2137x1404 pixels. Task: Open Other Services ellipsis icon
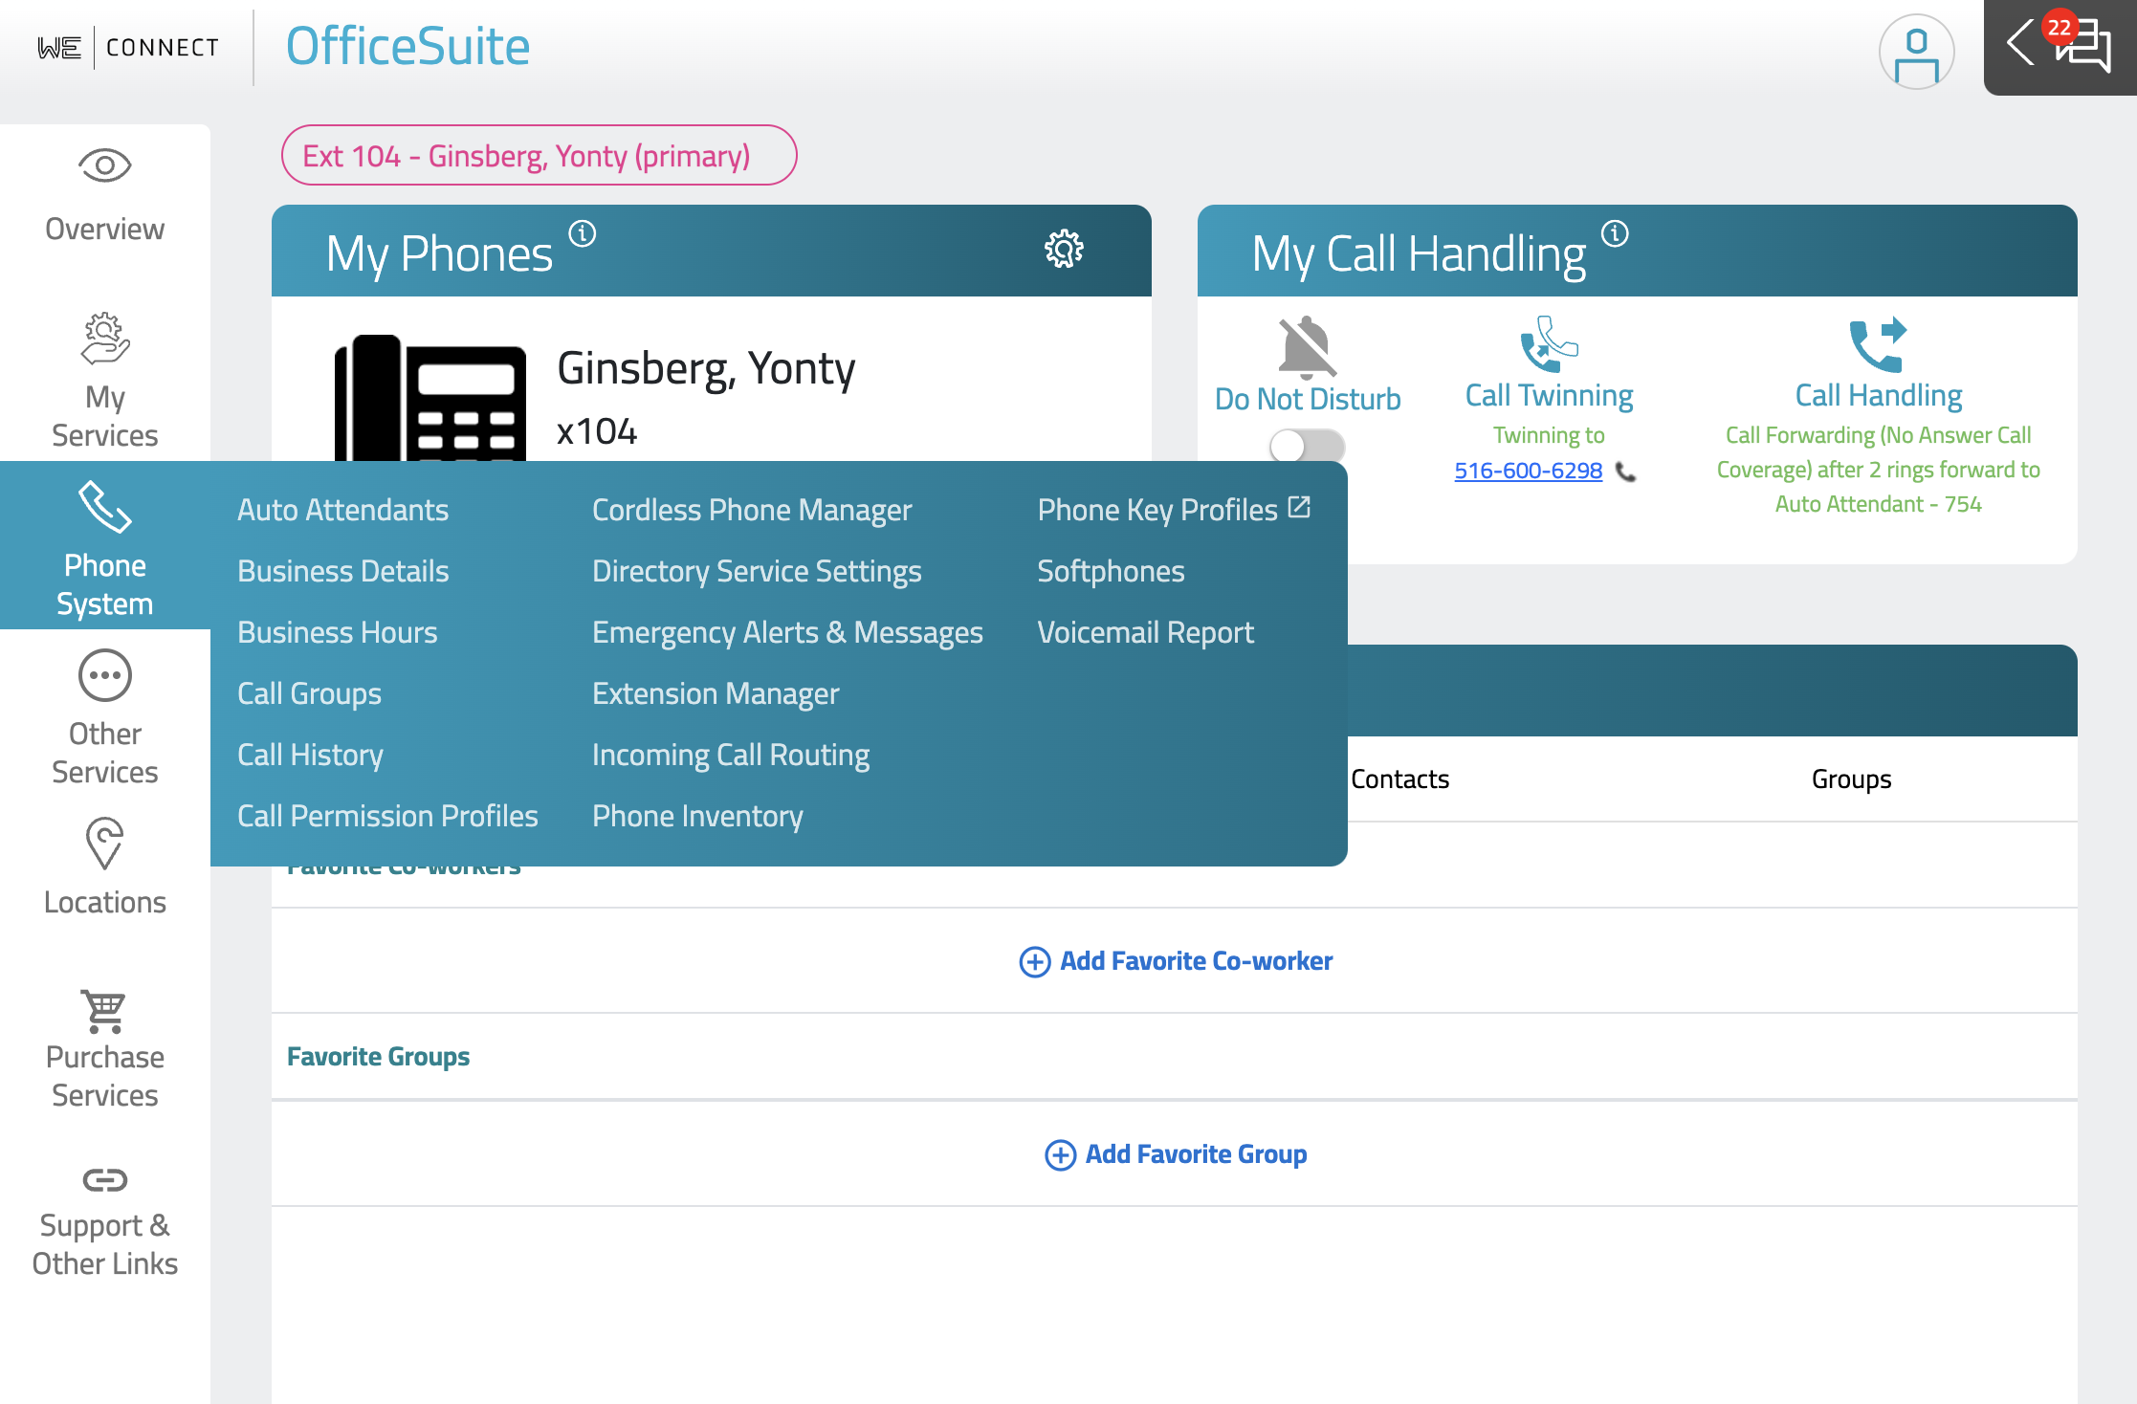pos(105,675)
